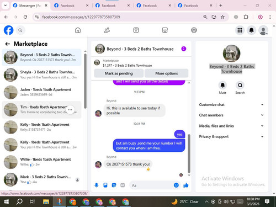Open the Reels video icon
The image size is (276, 207).
tap(136, 30)
